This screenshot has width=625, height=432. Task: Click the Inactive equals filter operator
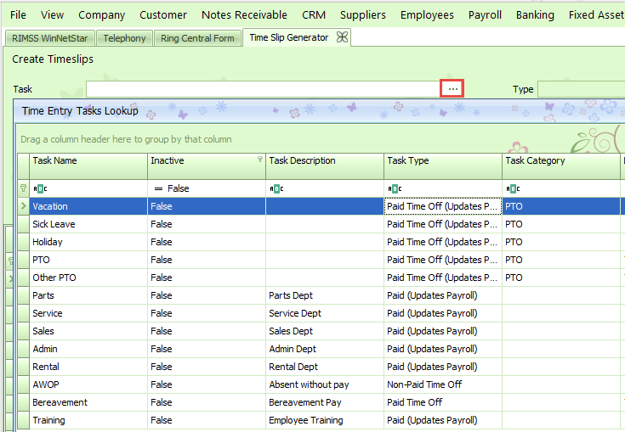157,188
